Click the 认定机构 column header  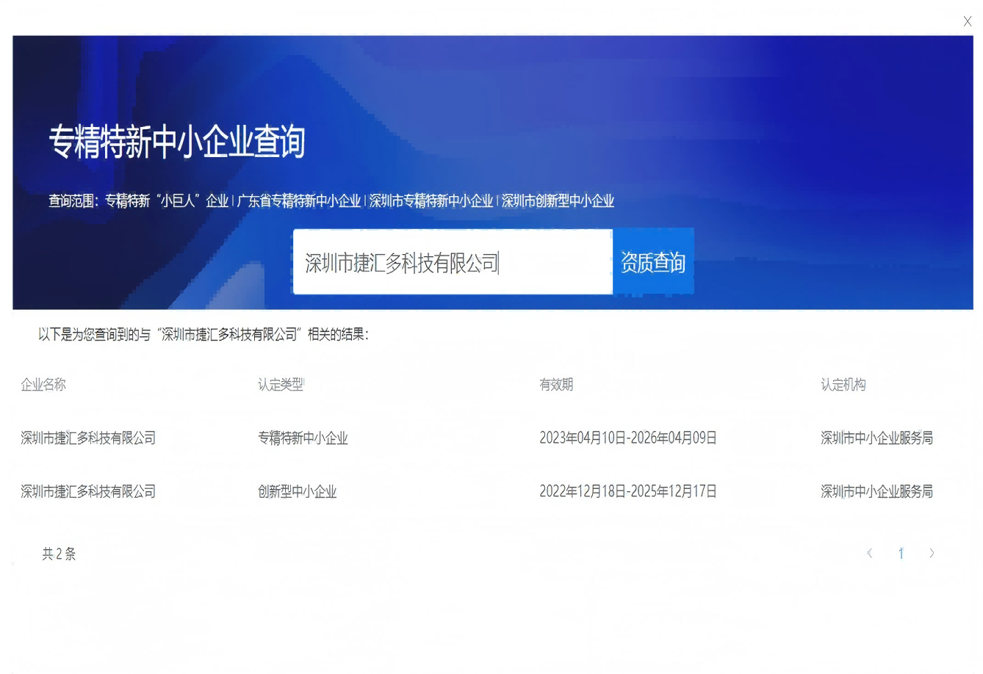coord(843,384)
